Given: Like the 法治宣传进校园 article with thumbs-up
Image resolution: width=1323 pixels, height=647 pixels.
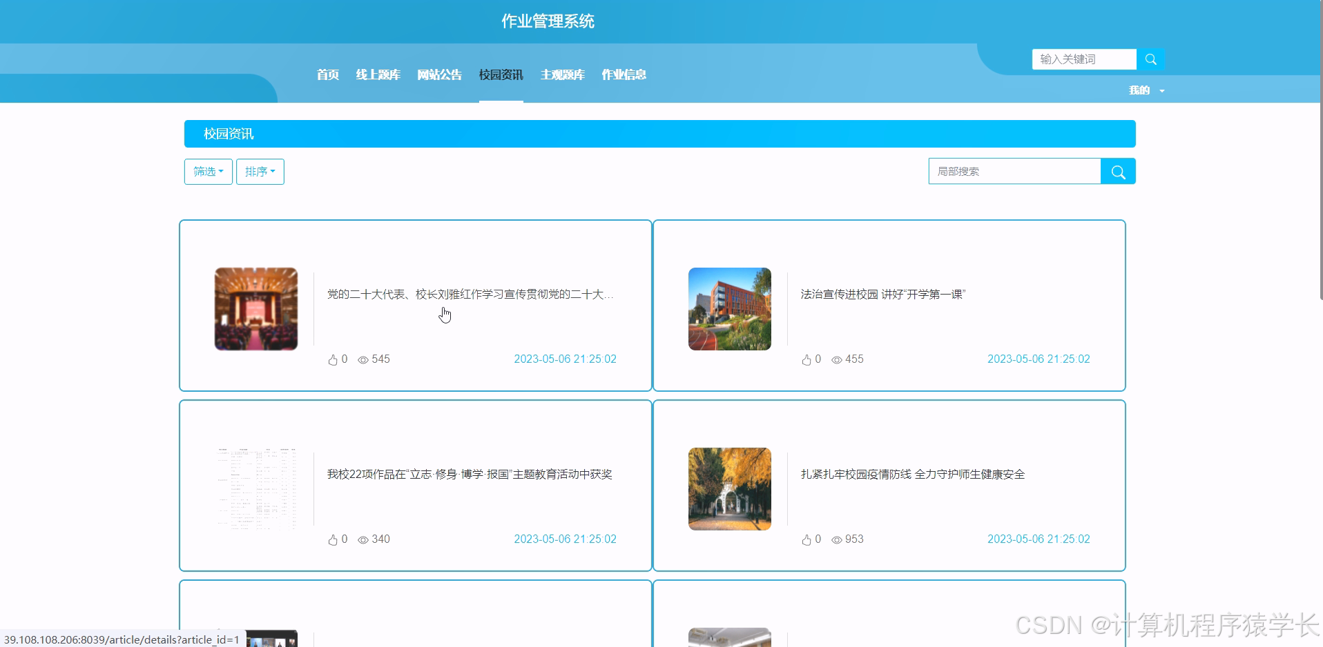Looking at the screenshot, I should pyautogui.click(x=806, y=360).
